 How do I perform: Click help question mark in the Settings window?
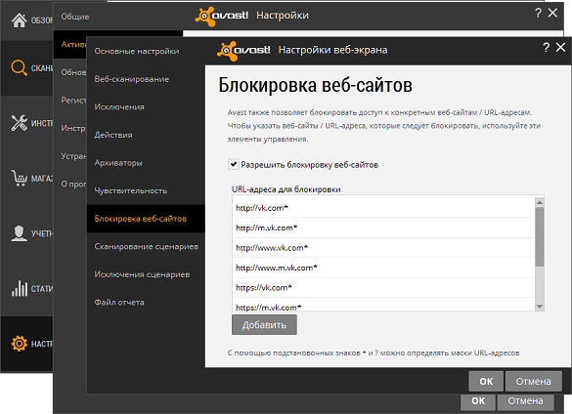pos(538,13)
